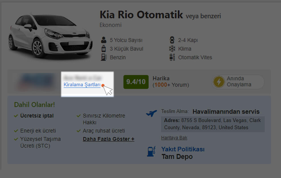
Task: Click the Yüzeysel Taşıma Ücreti checkmark icon
Action: [x=16, y=139]
